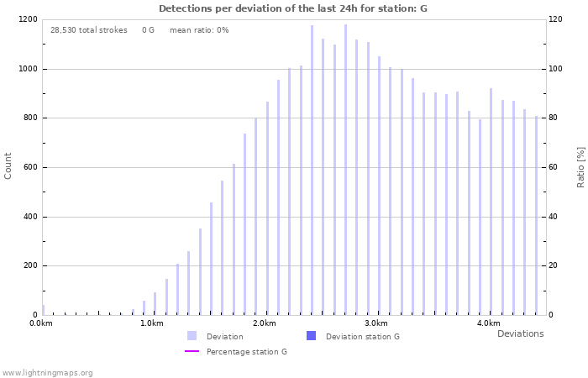Click the chart title about station G

pyautogui.click(x=293, y=8)
